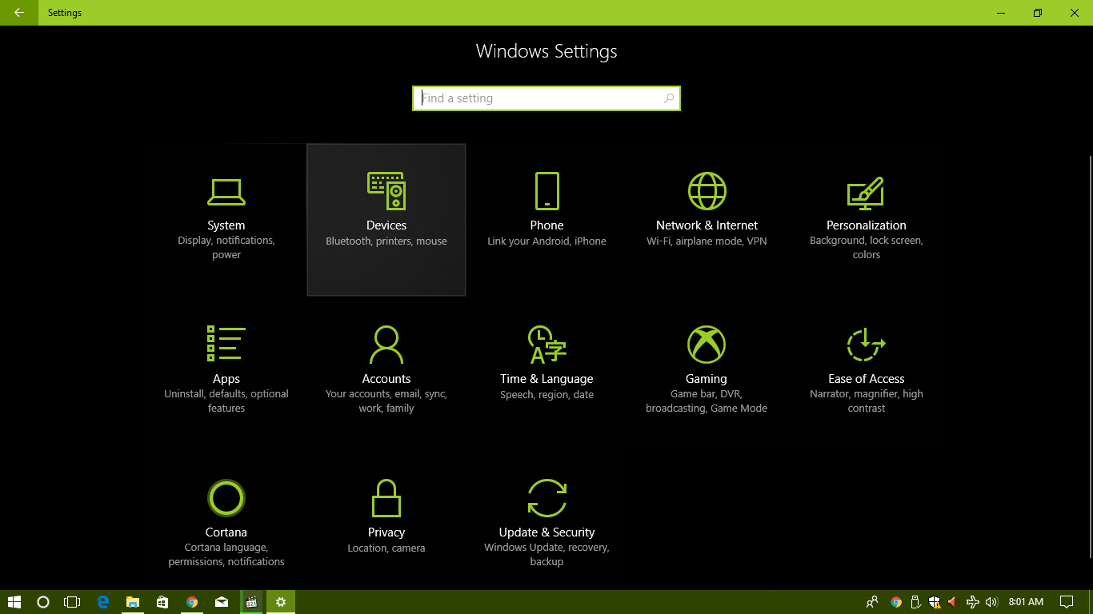Click the magnifier icon in search box
Screen dimensions: 1093x614
pyautogui.click(x=669, y=98)
